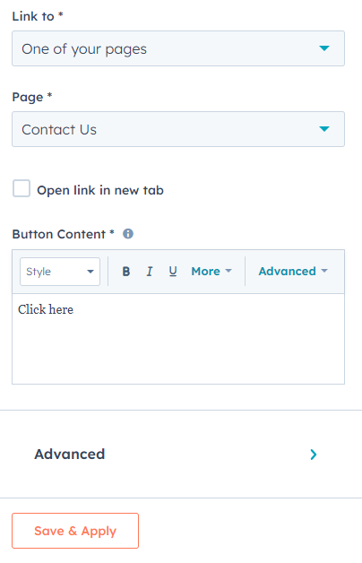This screenshot has height=563, width=362.
Task: Underline text using the U icon
Action: tap(173, 272)
